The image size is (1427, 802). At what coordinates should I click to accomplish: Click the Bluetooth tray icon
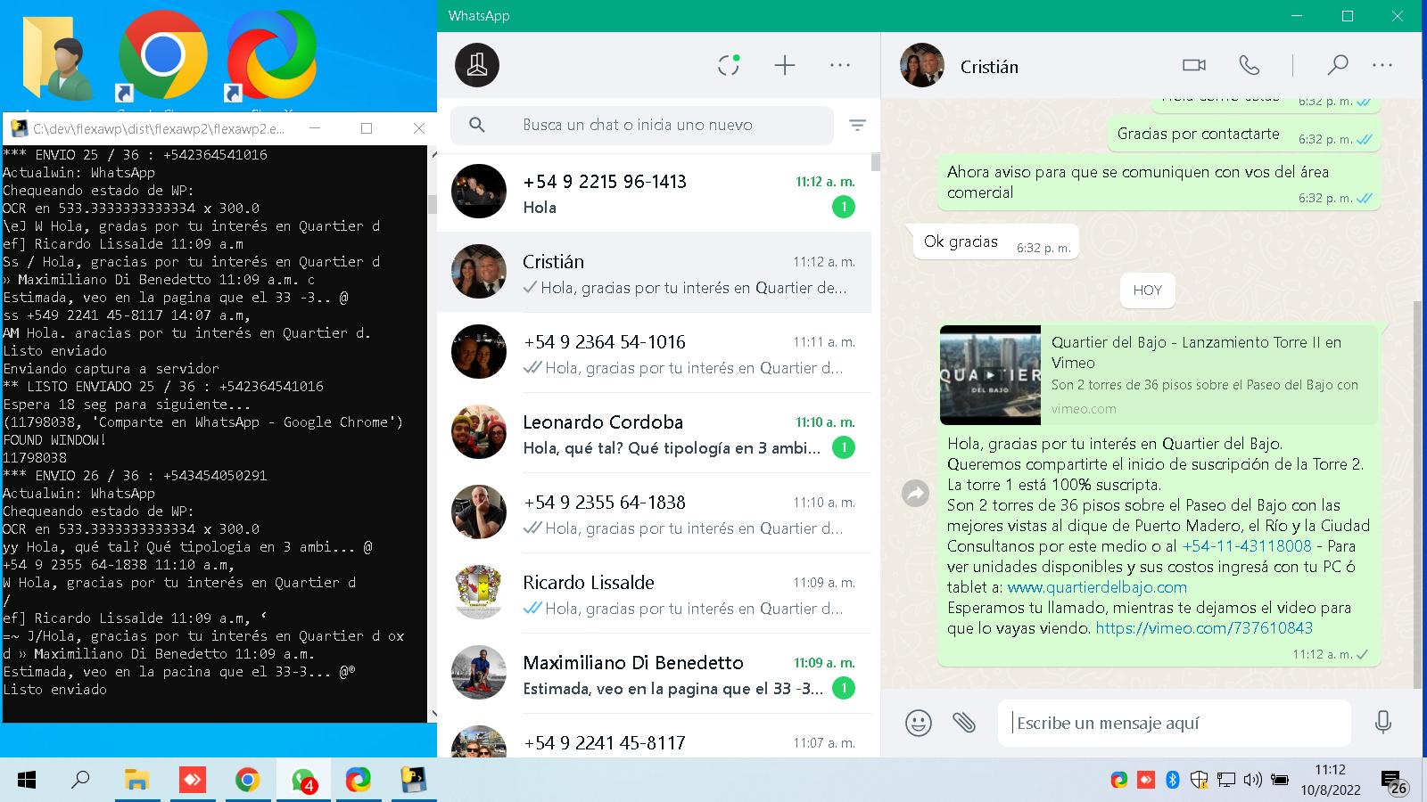1173,781
